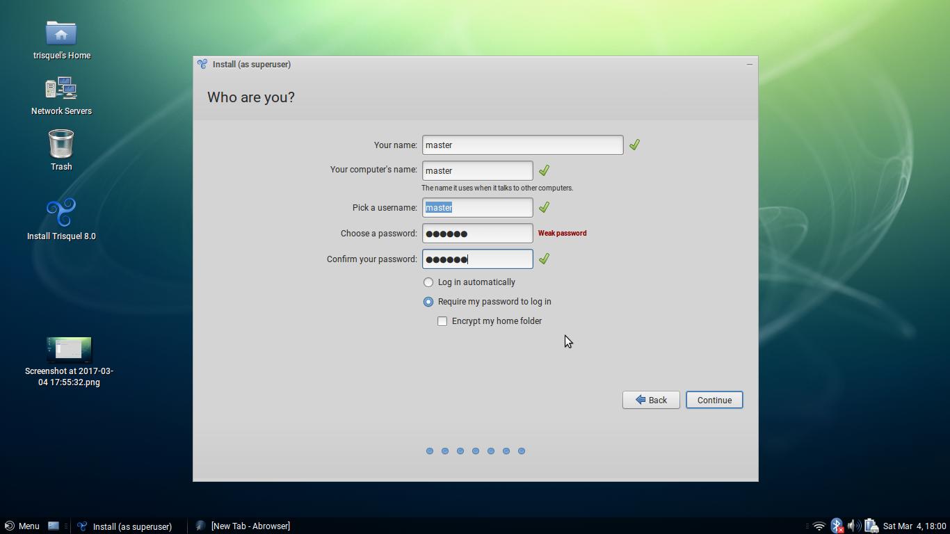Image resolution: width=950 pixels, height=534 pixels.
Task: Open the Menu button in the taskbar
Action: (x=22, y=526)
